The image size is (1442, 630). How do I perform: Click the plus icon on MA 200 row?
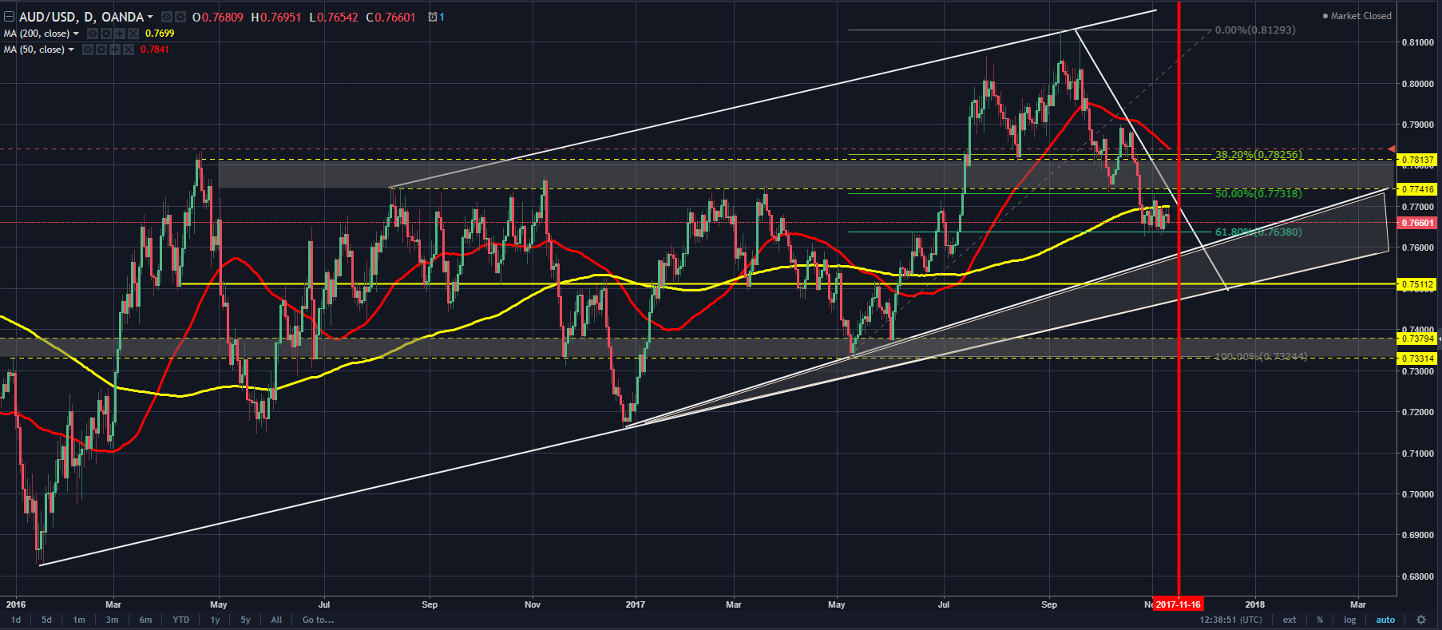tap(120, 34)
